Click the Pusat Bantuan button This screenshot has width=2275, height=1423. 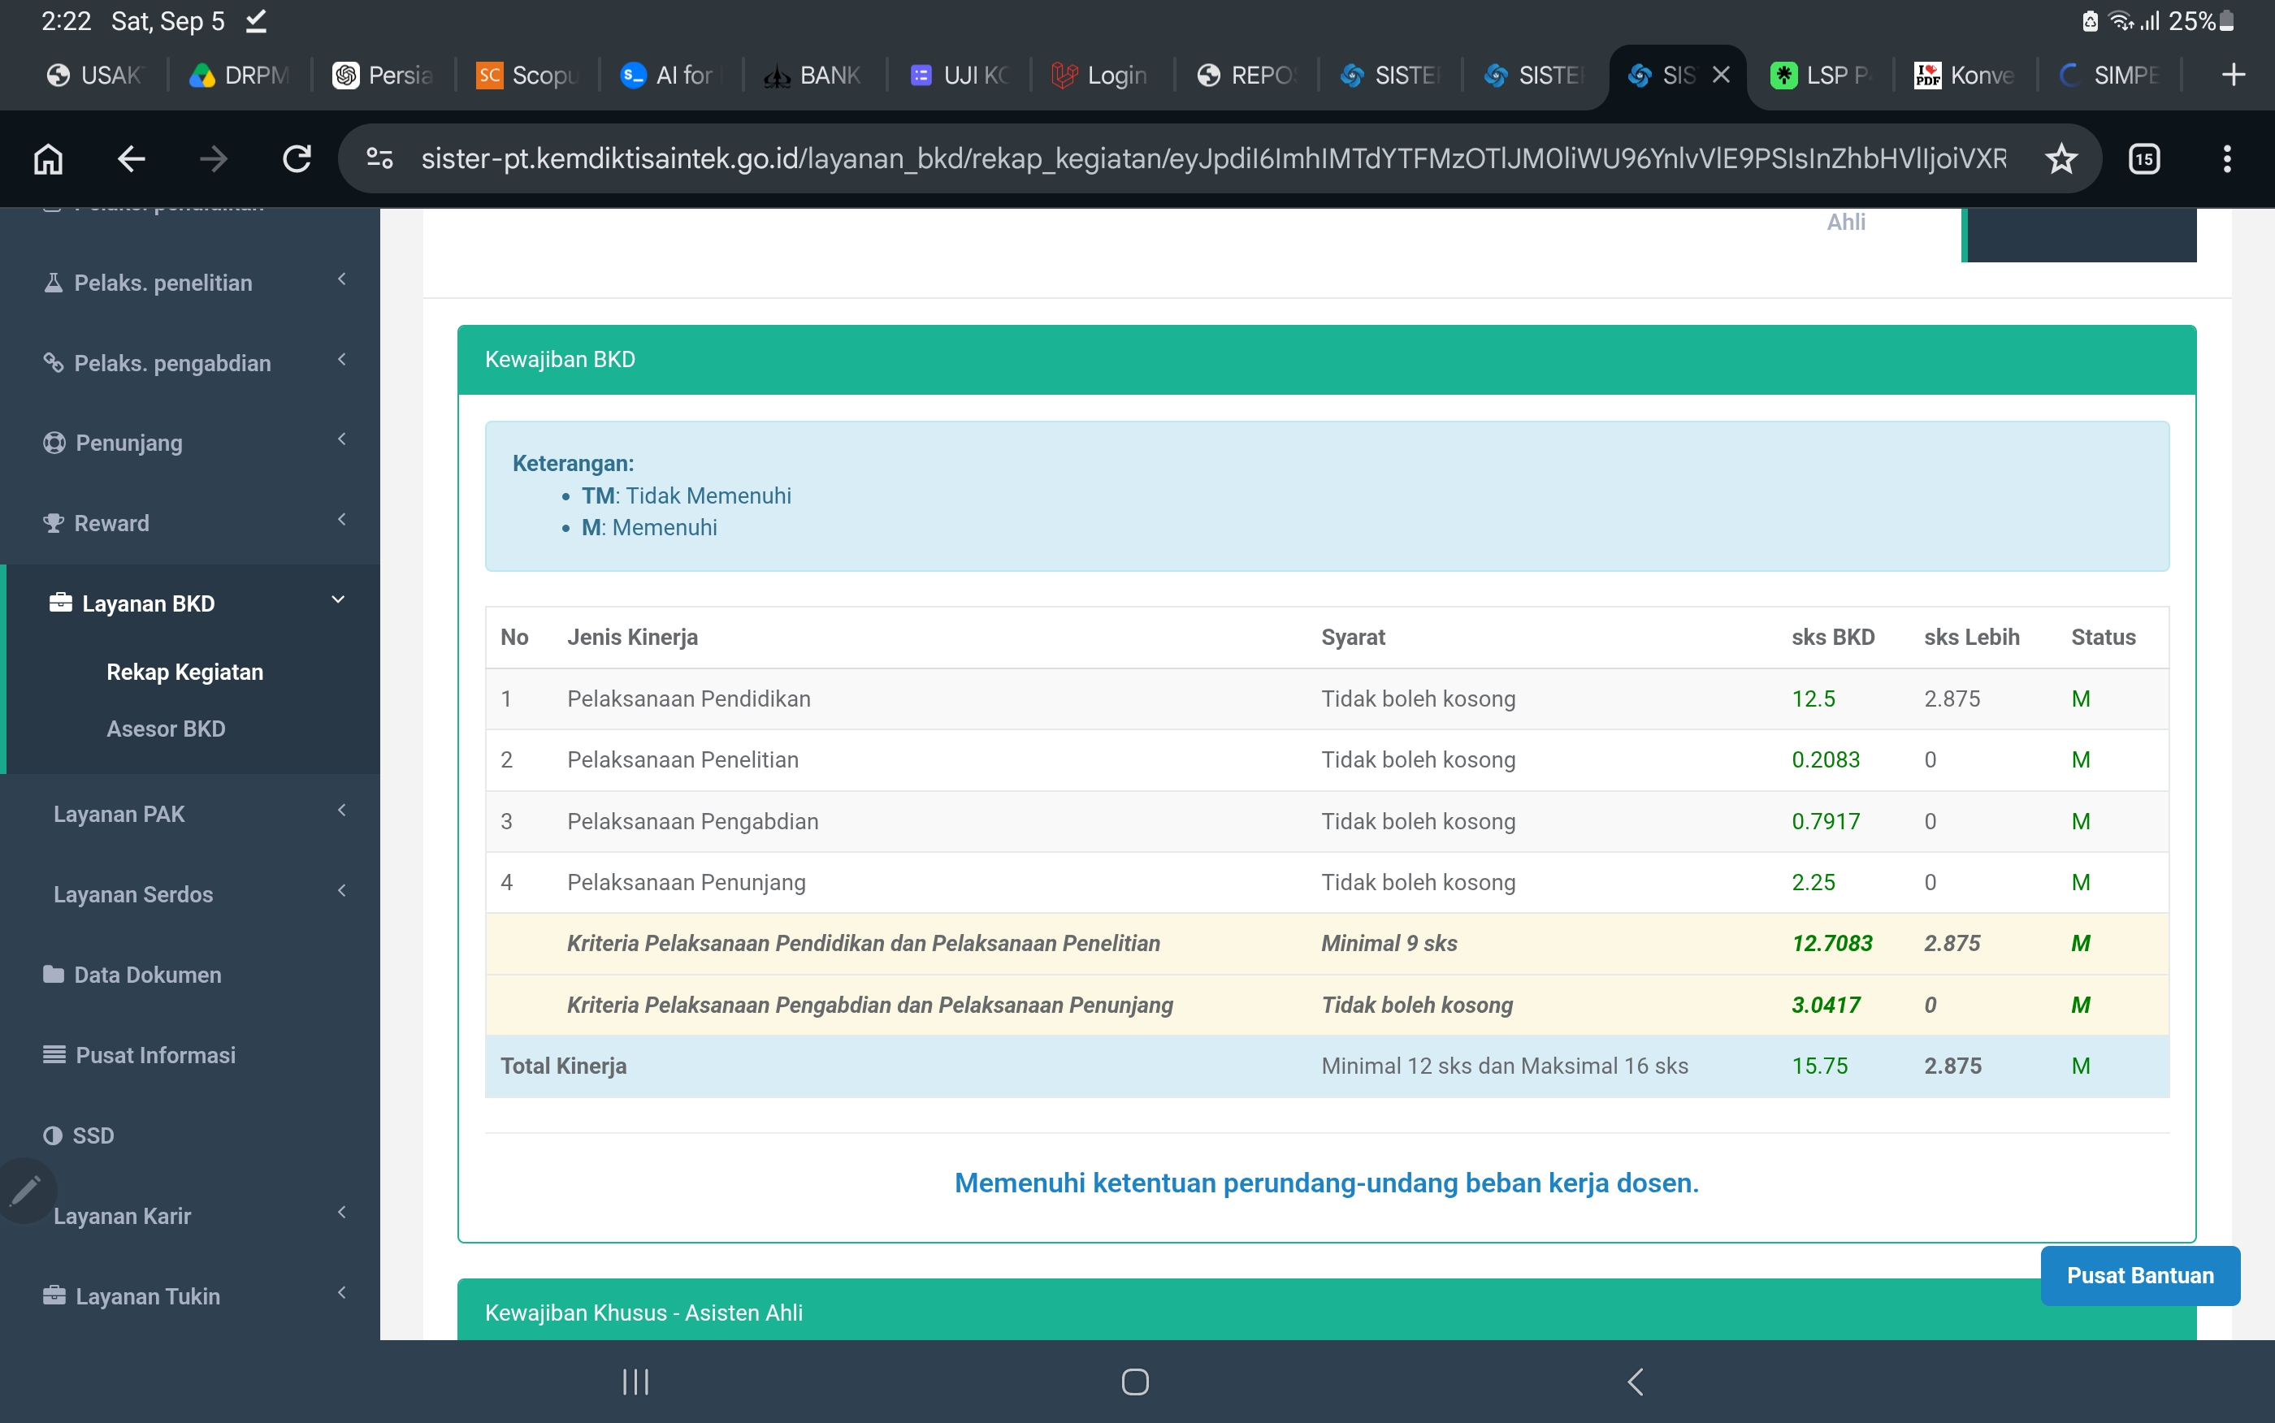(x=2139, y=1275)
